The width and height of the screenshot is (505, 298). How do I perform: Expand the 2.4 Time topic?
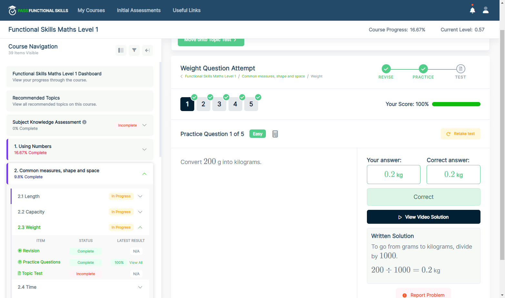[x=140, y=287]
